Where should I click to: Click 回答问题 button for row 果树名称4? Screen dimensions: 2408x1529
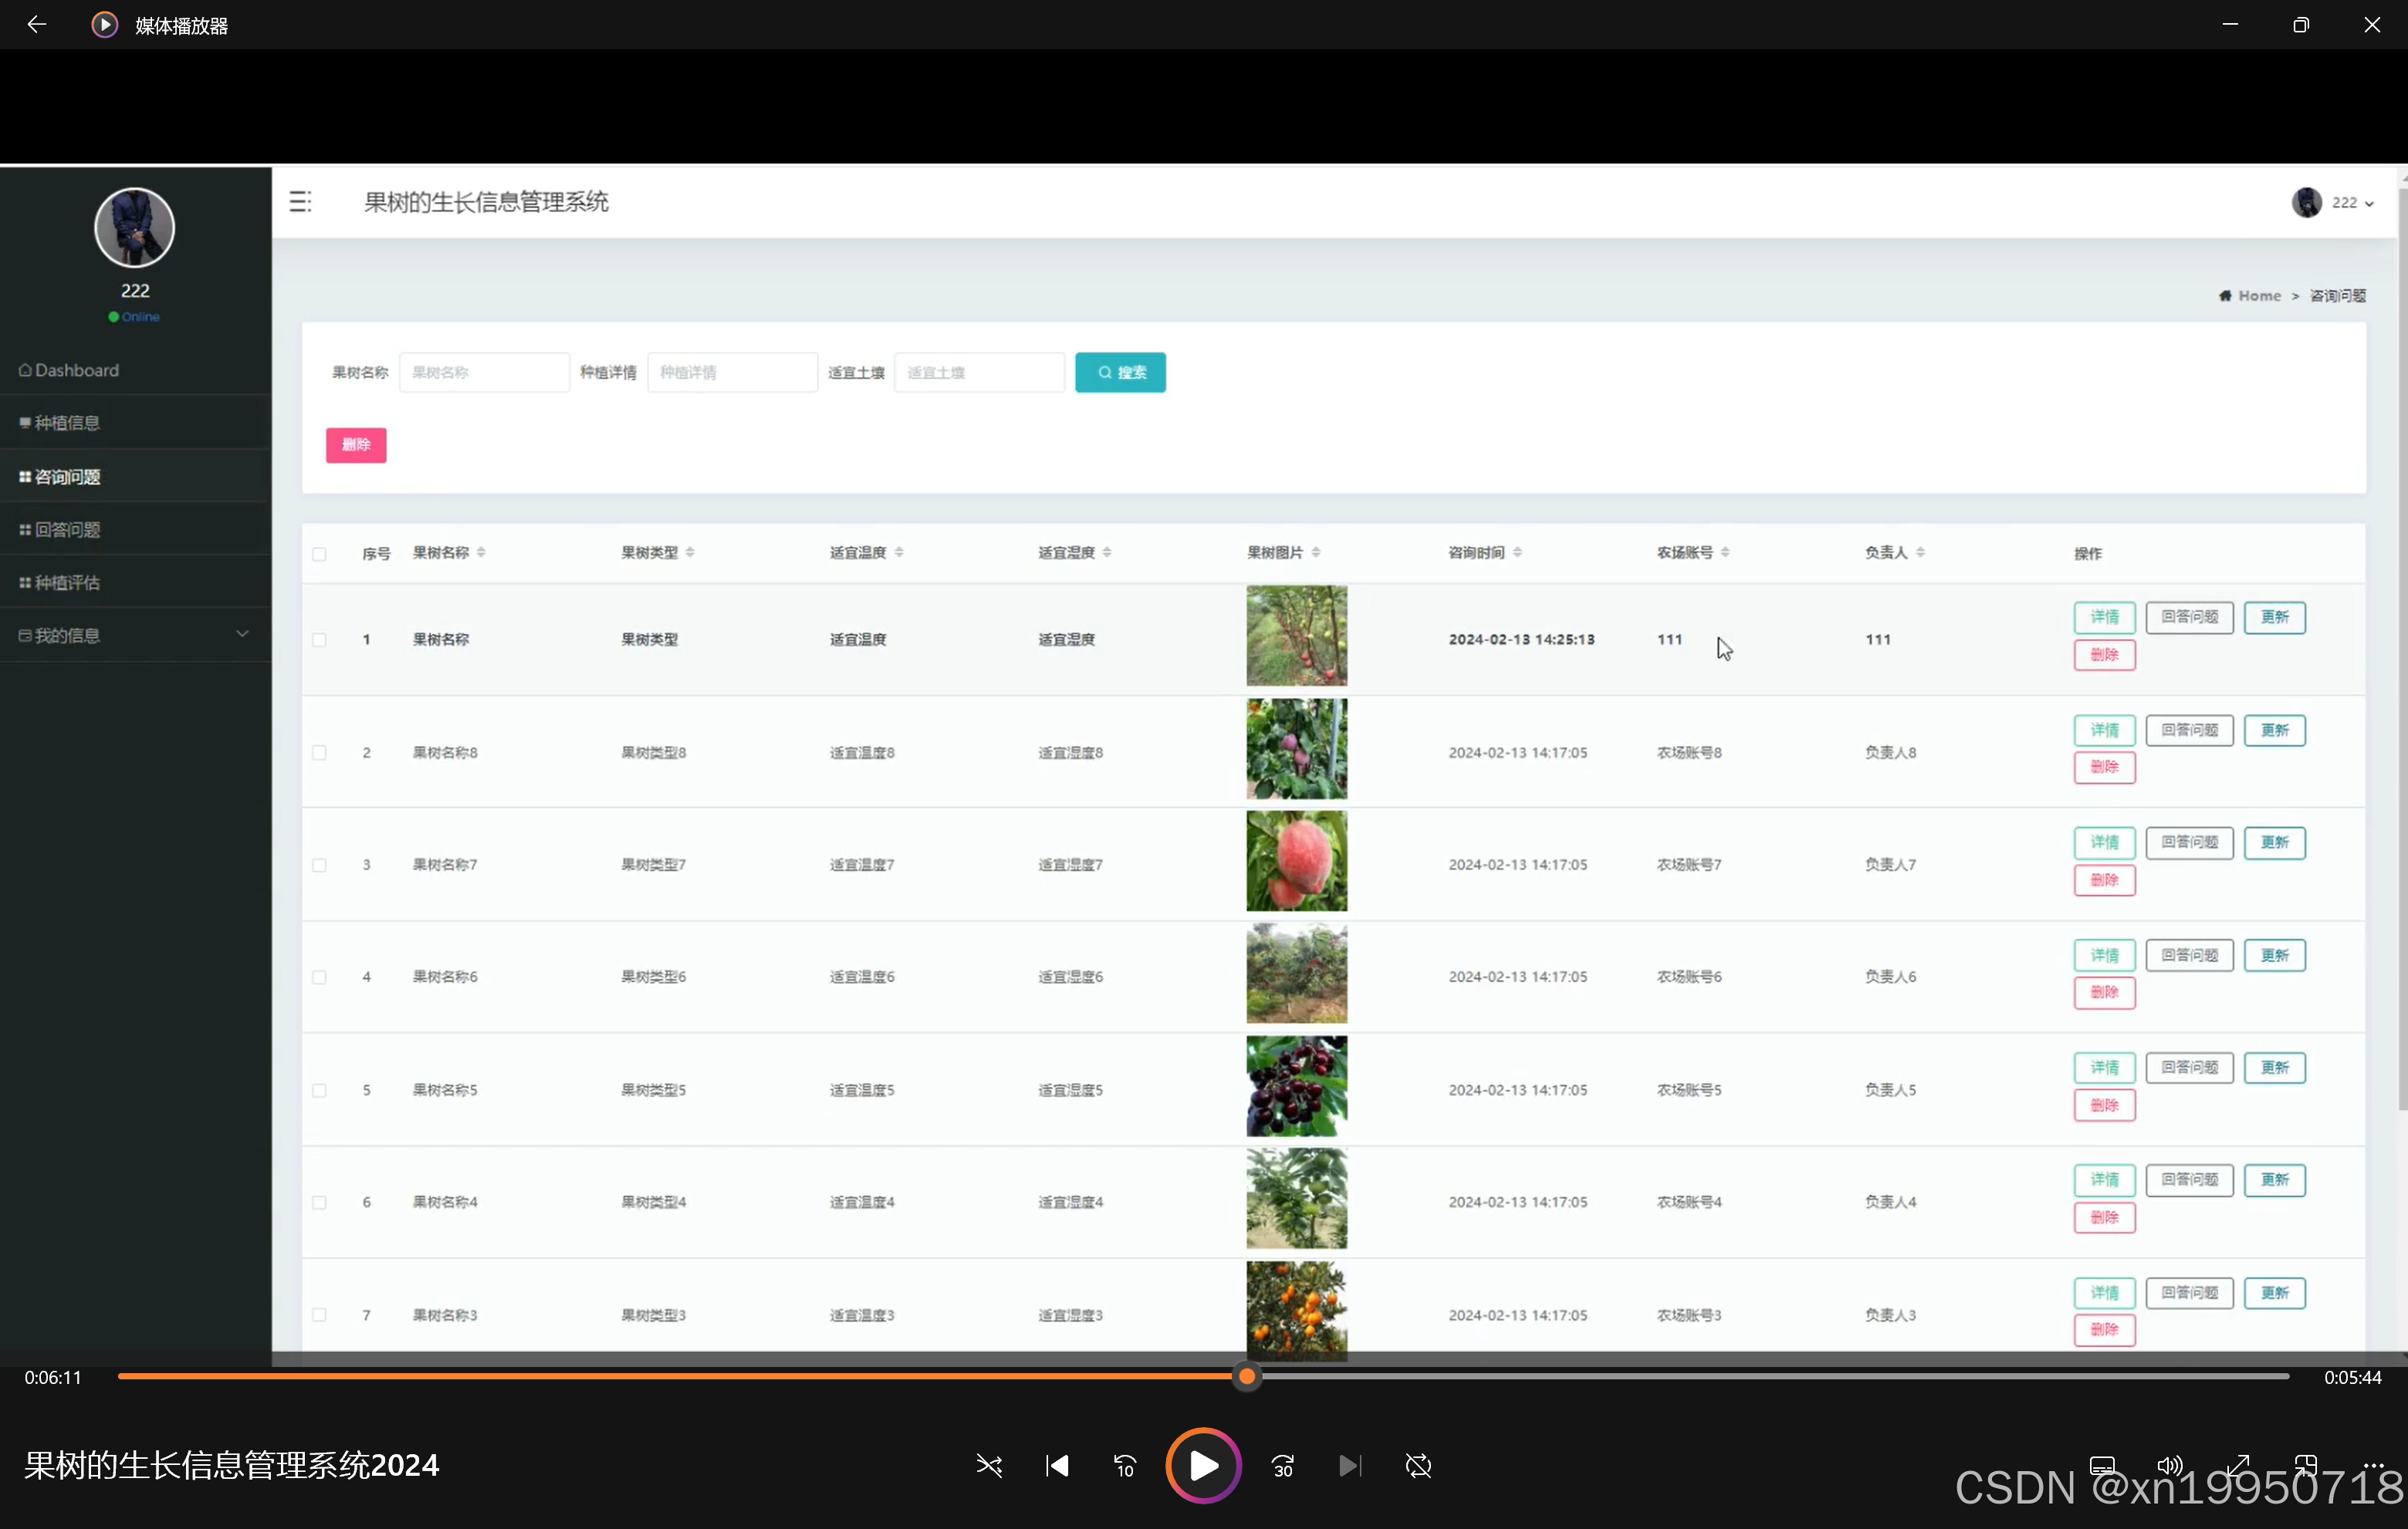[x=2189, y=1180]
